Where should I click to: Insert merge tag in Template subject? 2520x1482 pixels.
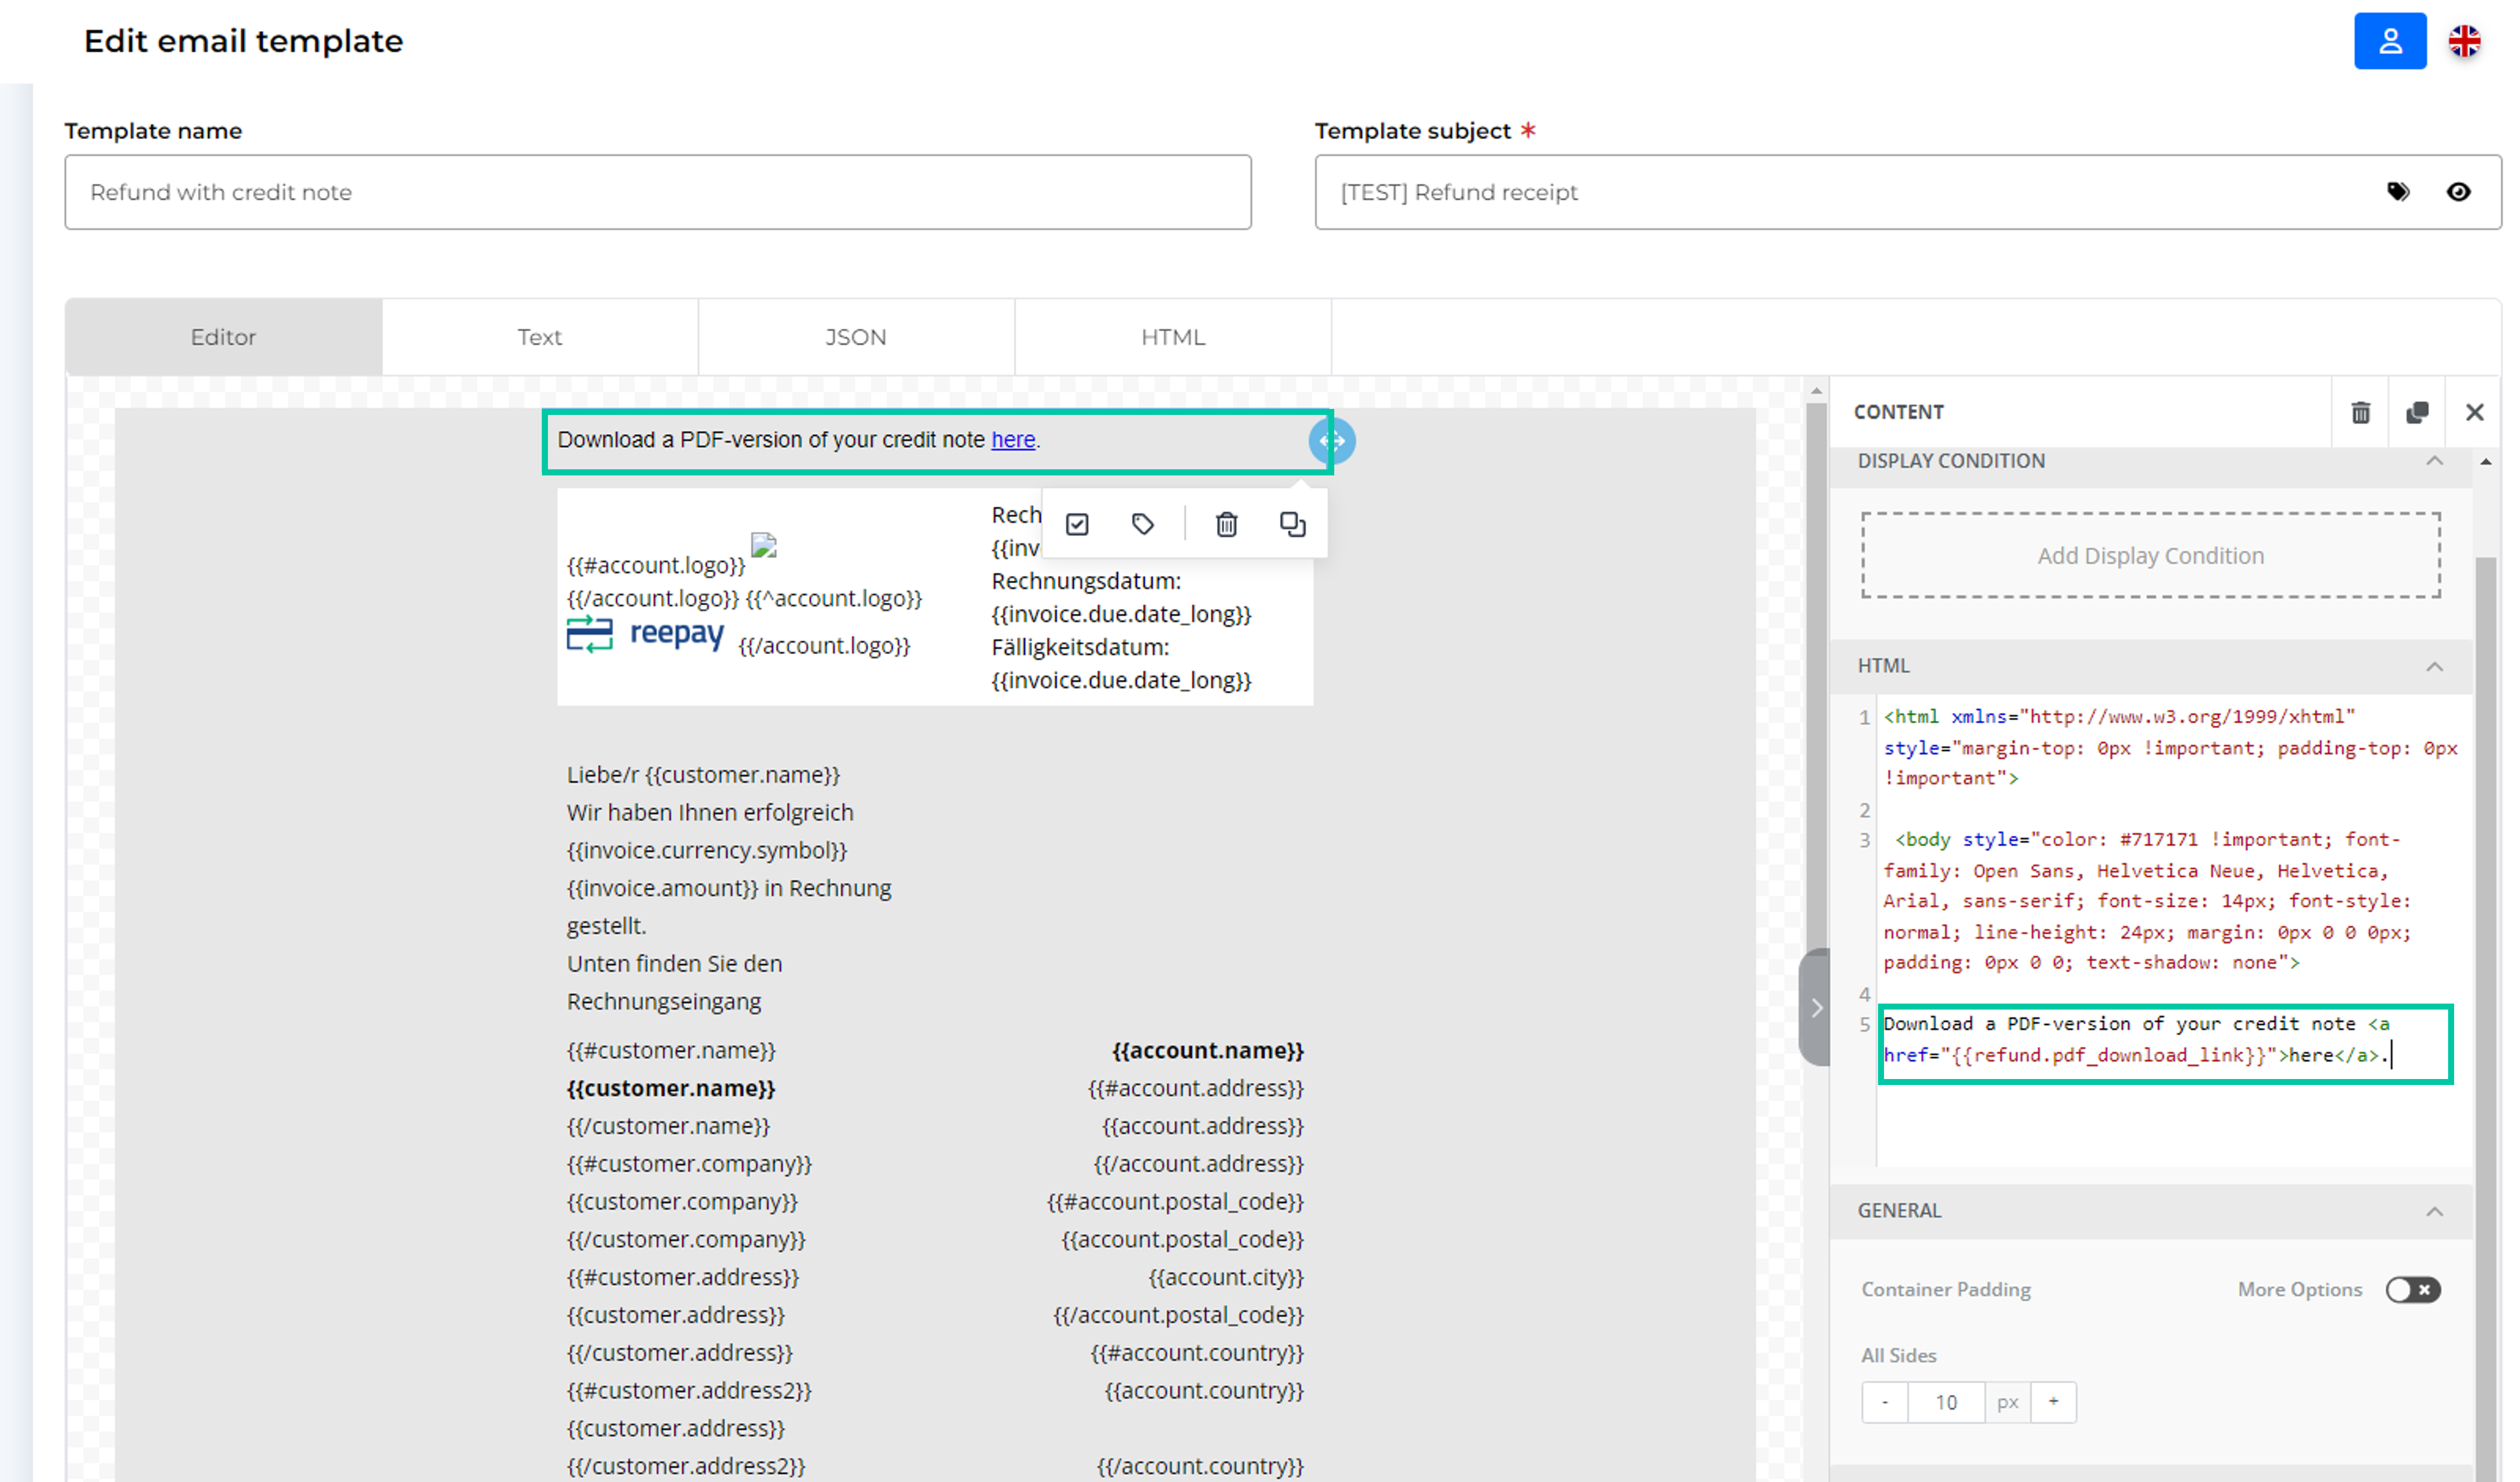click(x=2398, y=192)
